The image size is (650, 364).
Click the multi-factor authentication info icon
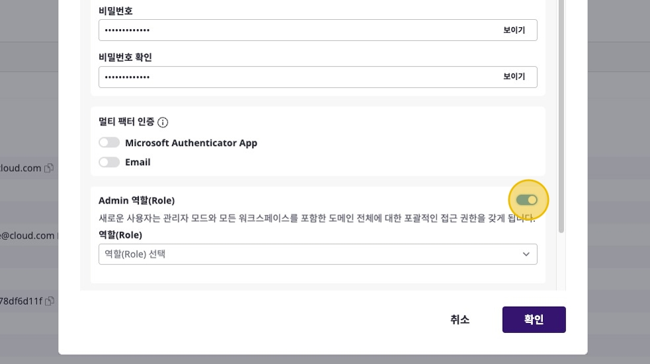[163, 122]
